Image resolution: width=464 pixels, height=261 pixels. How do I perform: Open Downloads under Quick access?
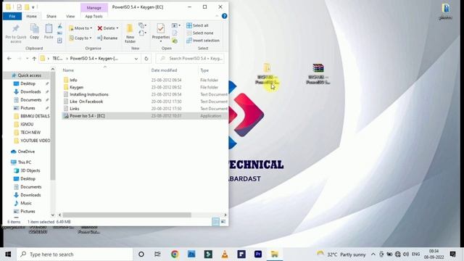coord(30,92)
